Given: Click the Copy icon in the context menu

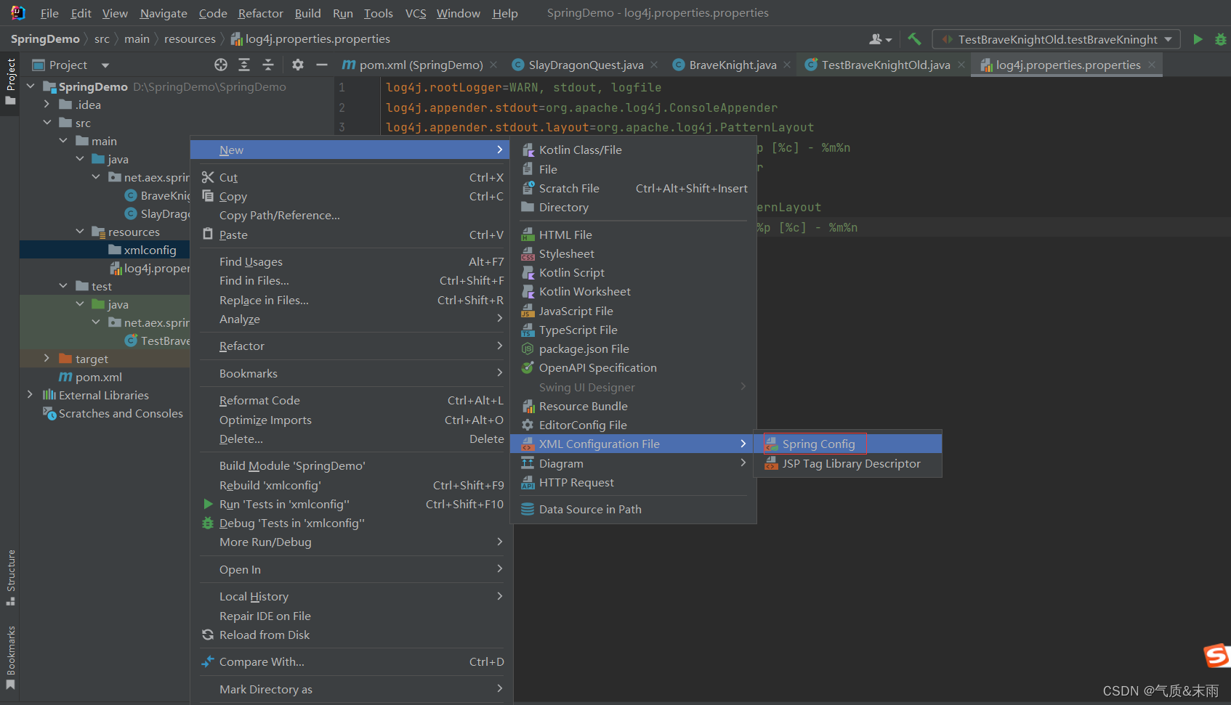Looking at the screenshot, I should (208, 196).
